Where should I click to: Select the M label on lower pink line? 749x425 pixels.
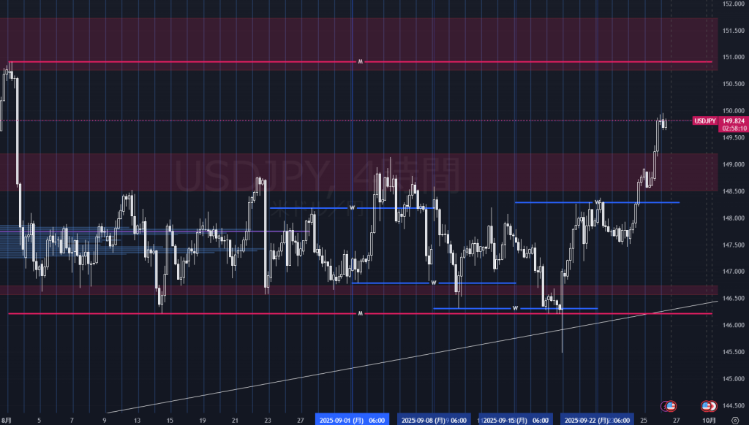pyautogui.click(x=360, y=314)
